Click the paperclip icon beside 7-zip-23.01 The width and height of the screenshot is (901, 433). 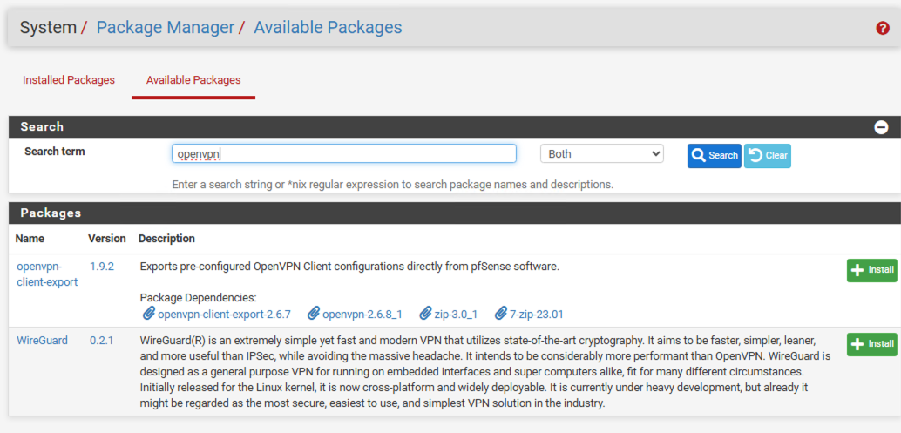[500, 314]
